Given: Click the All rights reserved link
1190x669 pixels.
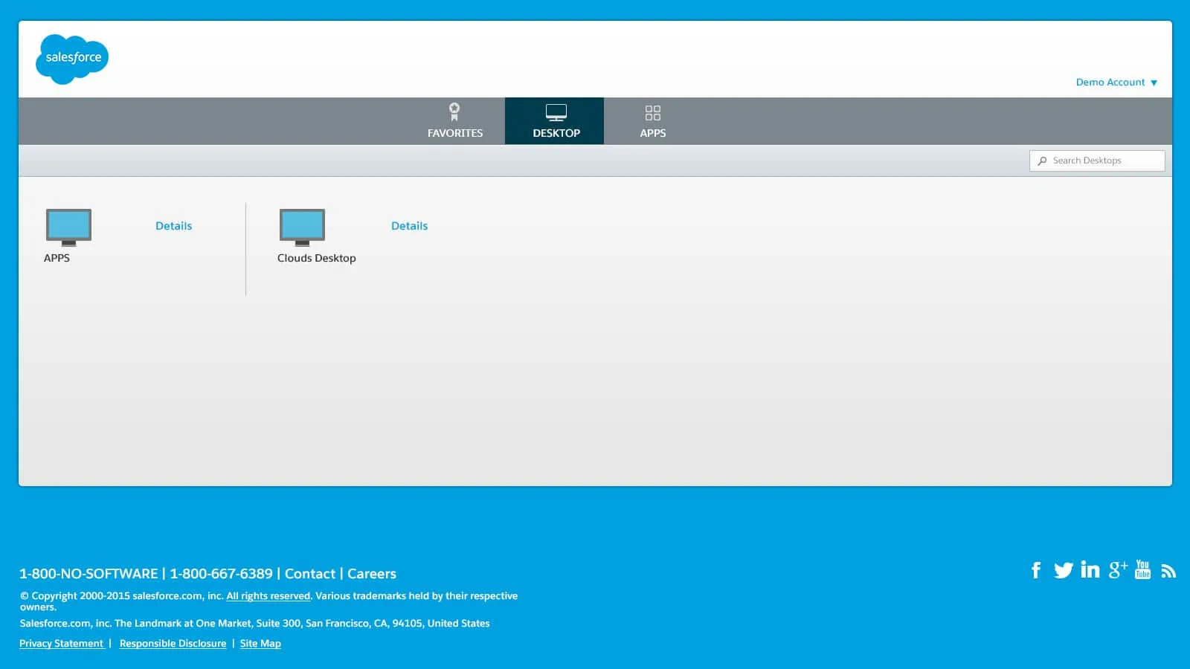Looking at the screenshot, I should click(268, 596).
